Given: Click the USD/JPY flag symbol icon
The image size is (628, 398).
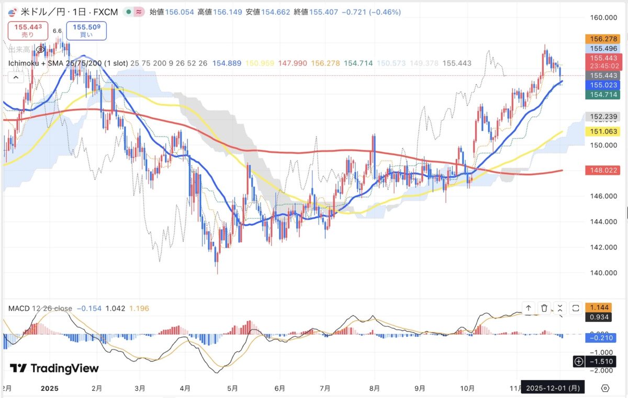Looking at the screenshot, I should 12,12.
